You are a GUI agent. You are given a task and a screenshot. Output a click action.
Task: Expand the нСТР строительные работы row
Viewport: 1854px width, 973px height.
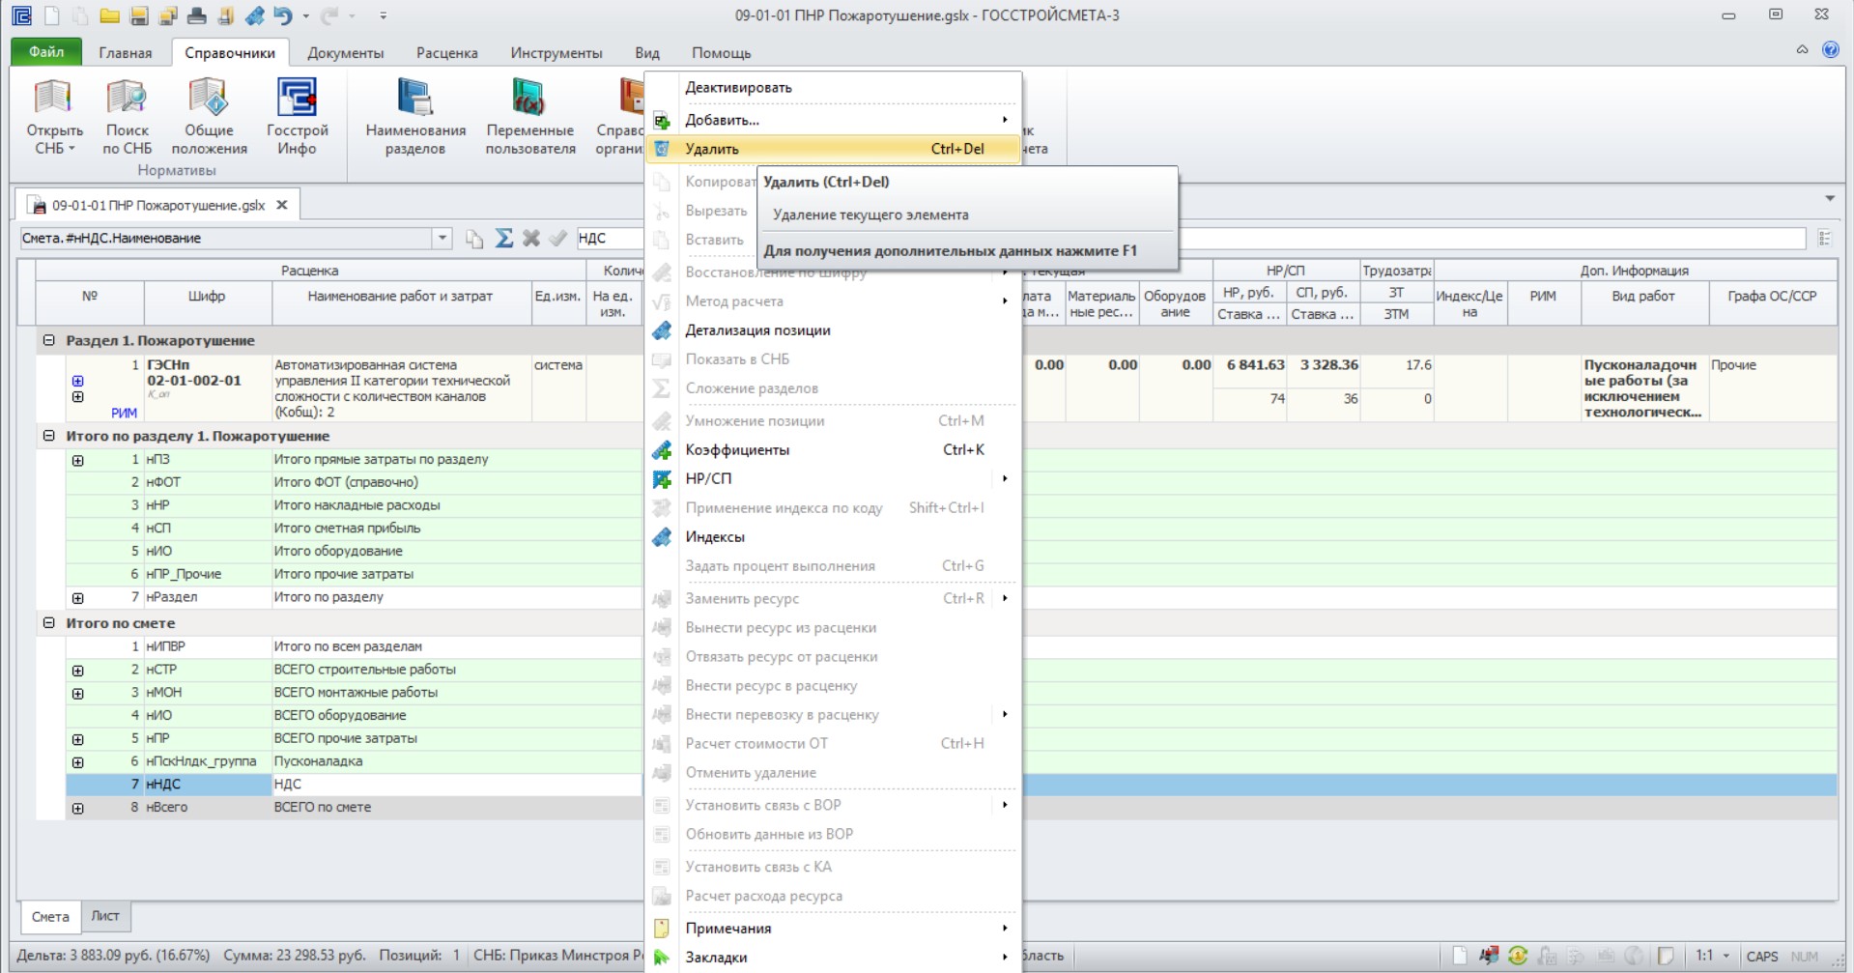[77, 671]
